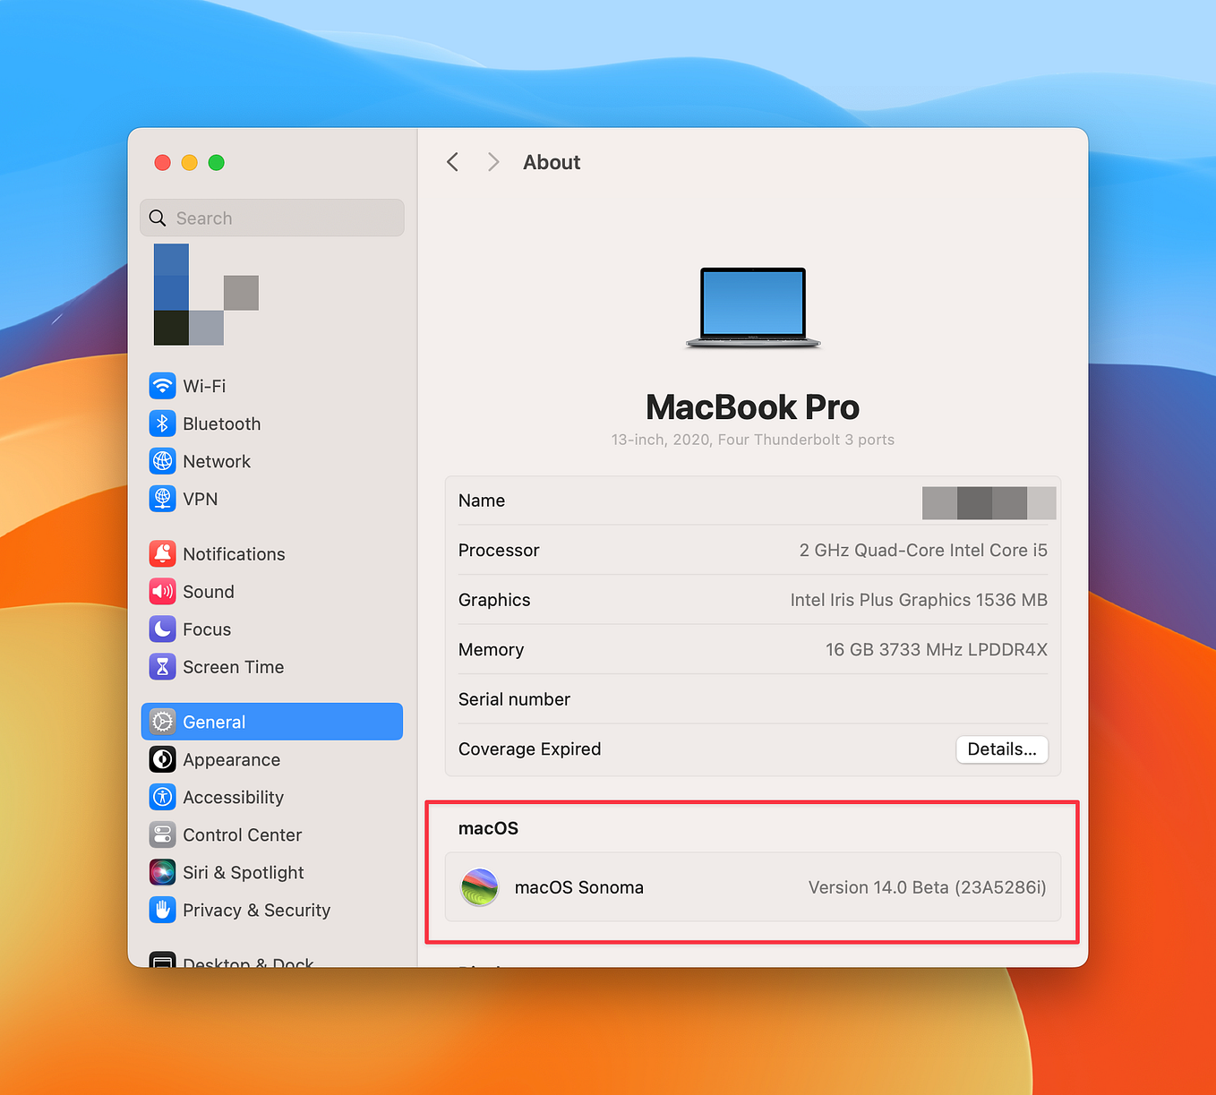This screenshot has width=1216, height=1095.
Task: Open the Network globe icon
Action: click(x=162, y=461)
